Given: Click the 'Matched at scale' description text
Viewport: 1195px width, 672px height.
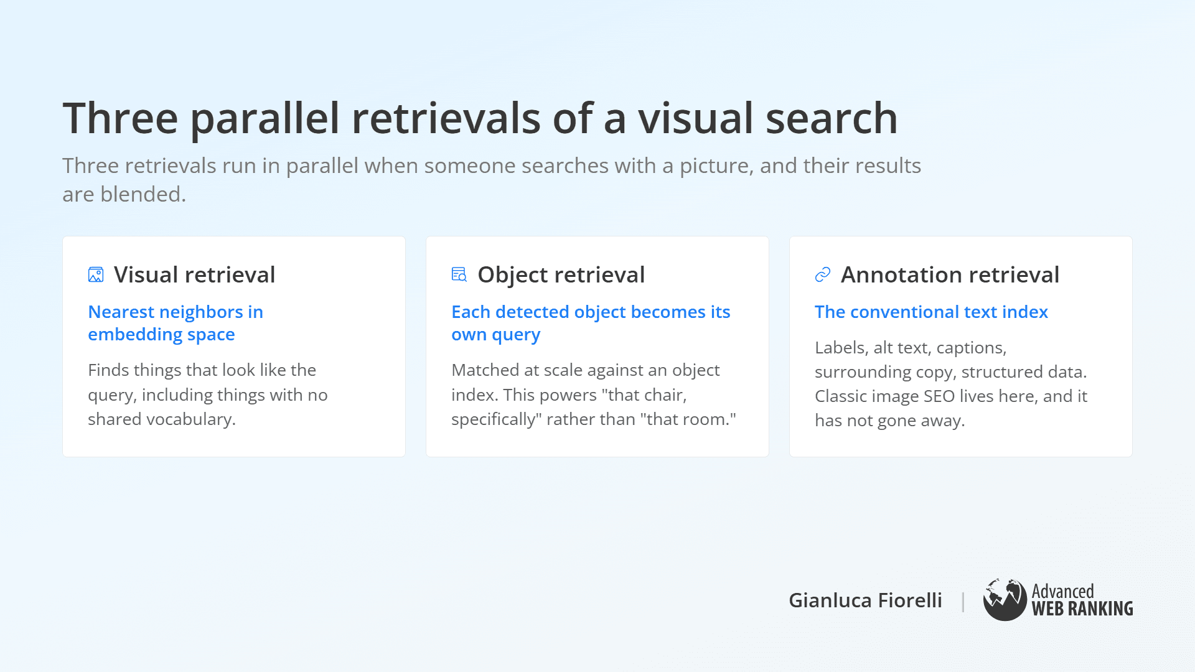Looking at the screenshot, I should tap(594, 394).
